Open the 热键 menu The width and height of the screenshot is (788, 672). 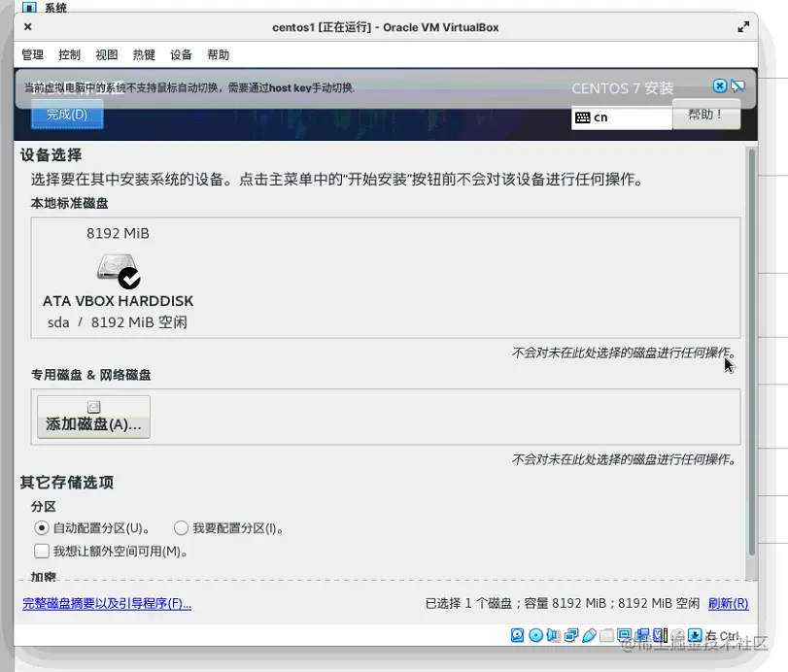[144, 54]
